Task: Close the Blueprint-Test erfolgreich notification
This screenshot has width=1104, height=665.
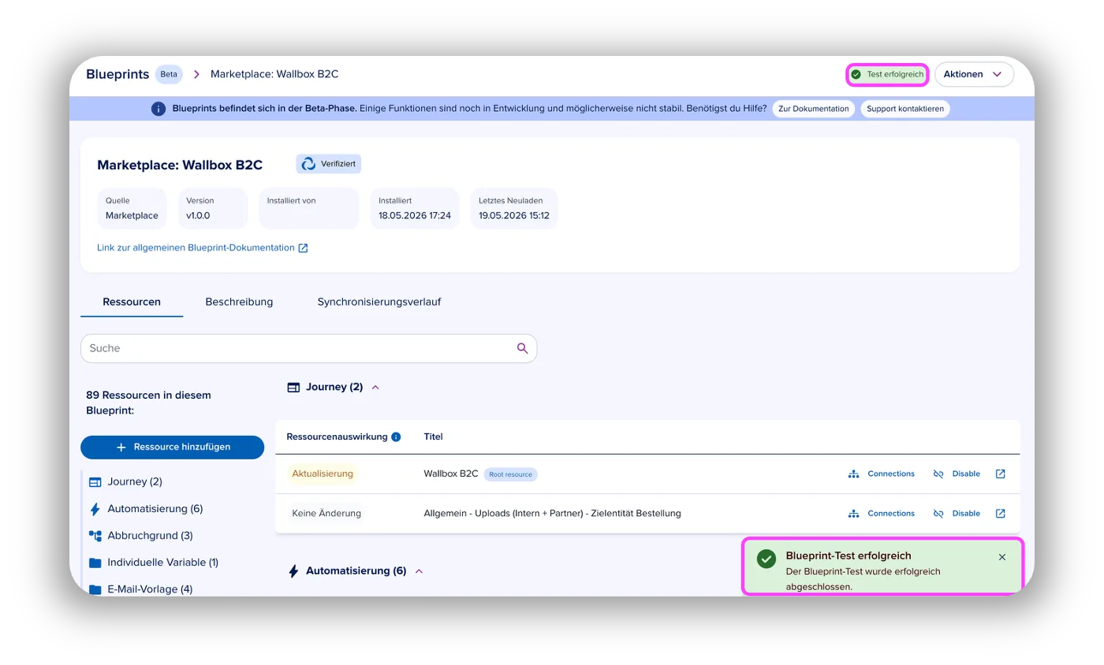Action: [x=1002, y=557]
